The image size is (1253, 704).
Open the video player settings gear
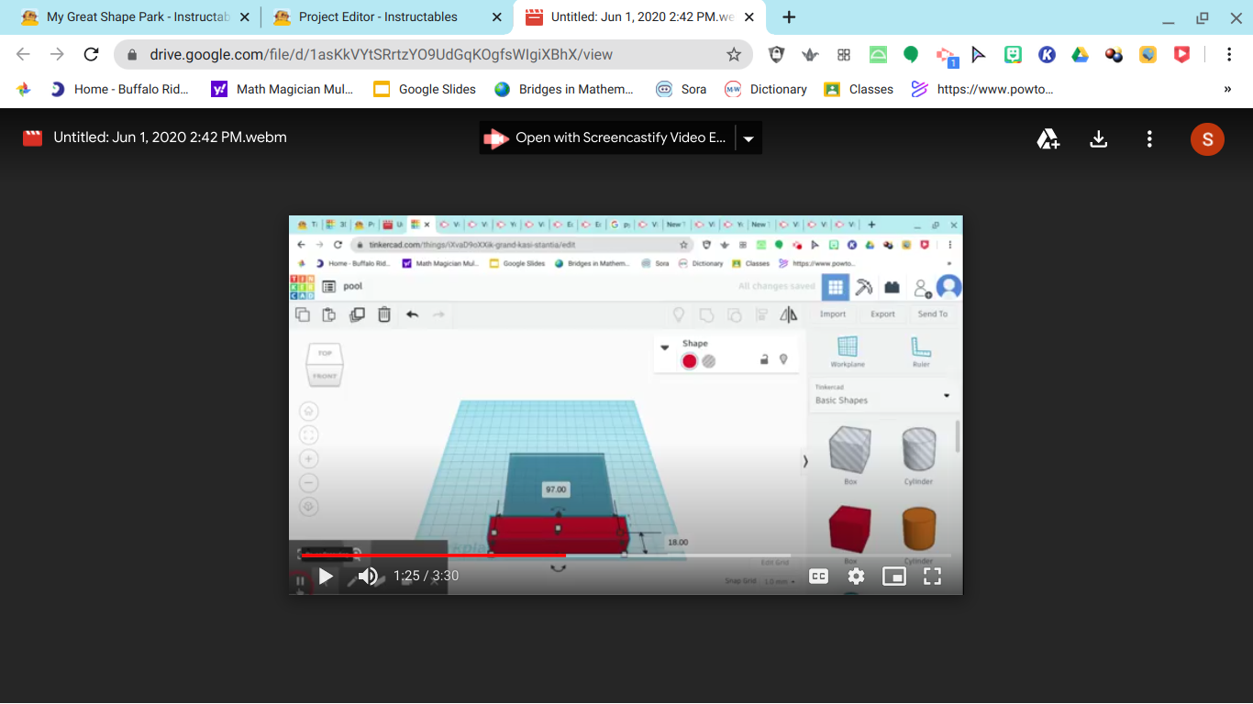[x=856, y=576]
